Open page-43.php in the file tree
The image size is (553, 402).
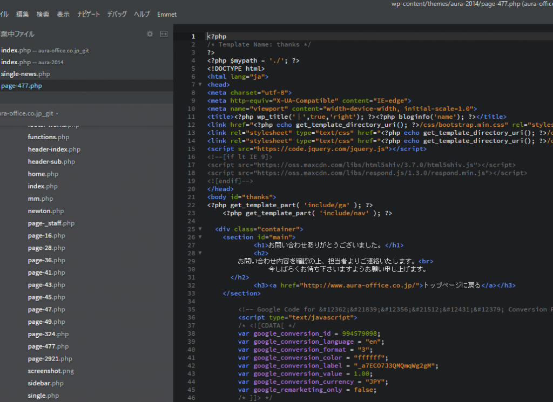coord(46,285)
